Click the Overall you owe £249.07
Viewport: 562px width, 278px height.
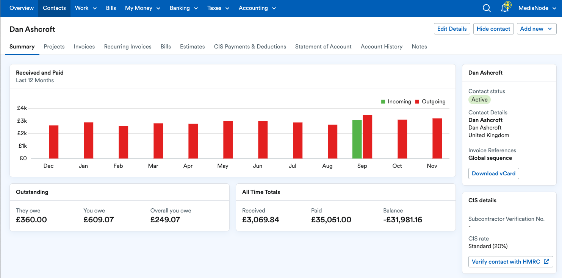[165, 220]
